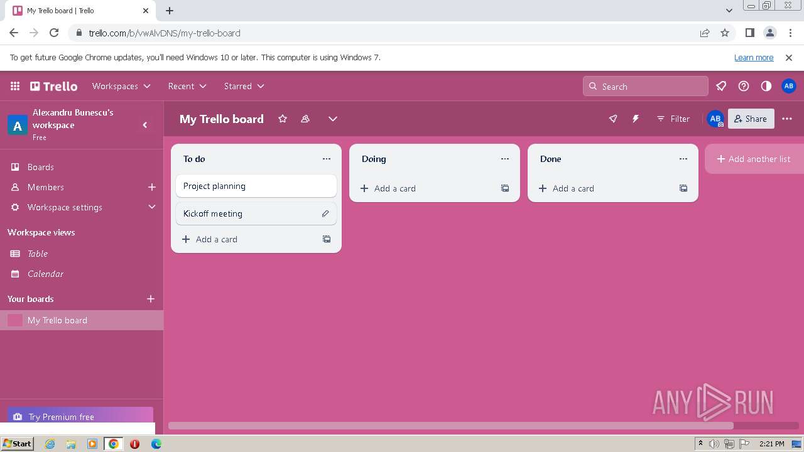Image resolution: width=804 pixels, height=452 pixels.
Task: Click the Learn more link
Action: tap(754, 57)
